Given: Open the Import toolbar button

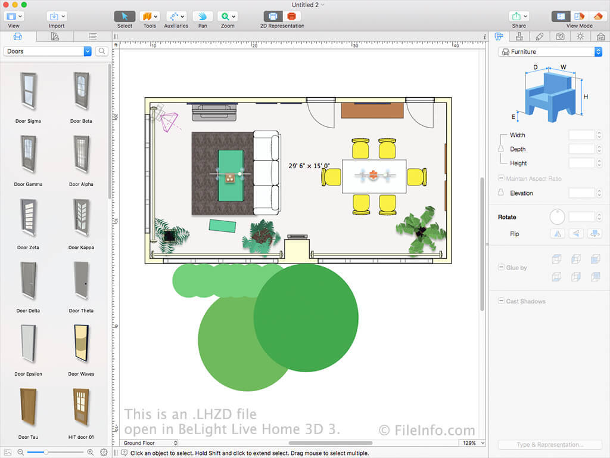Looking at the screenshot, I should click(57, 16).
